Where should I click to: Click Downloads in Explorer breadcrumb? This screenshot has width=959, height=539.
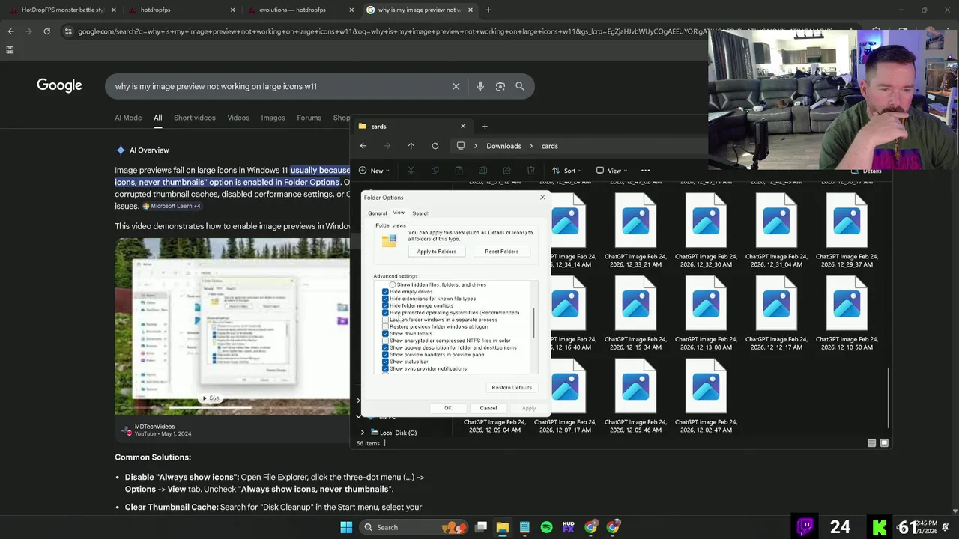tap(503, 146)
